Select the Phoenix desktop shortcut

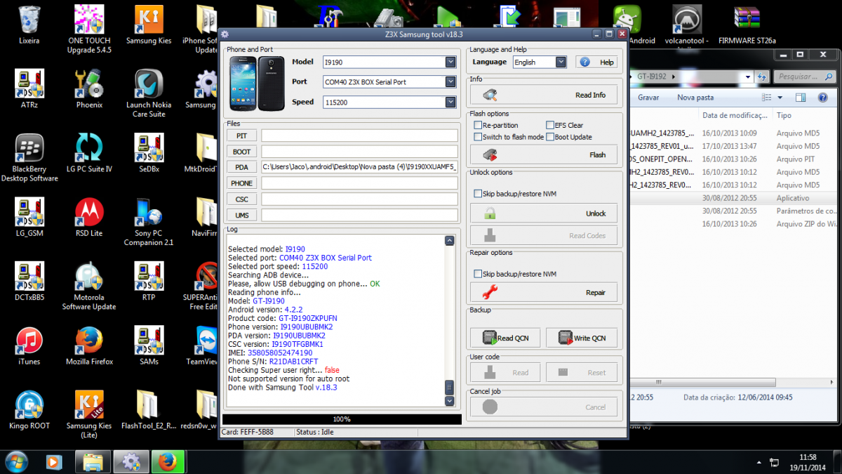(89, 90)
